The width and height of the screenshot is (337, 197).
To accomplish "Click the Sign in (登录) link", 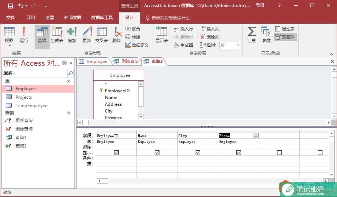I will click(260, 6).
